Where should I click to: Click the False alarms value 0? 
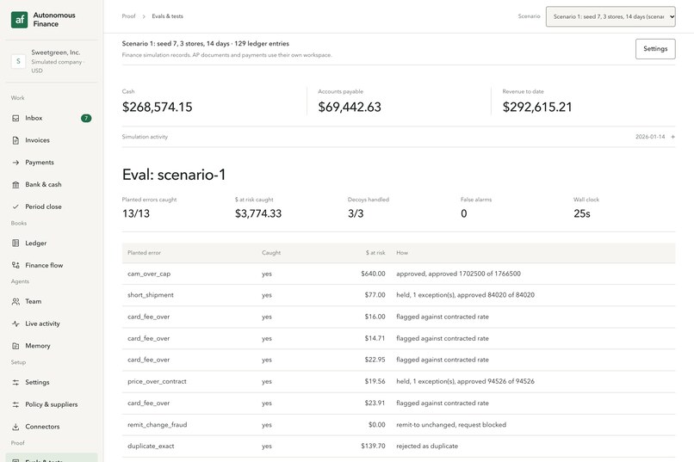tap(463, 213)
